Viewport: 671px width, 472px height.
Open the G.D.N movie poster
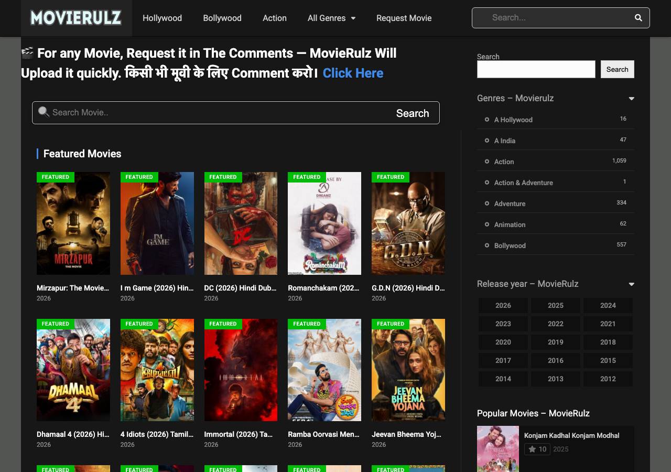(x=408, y=223)
